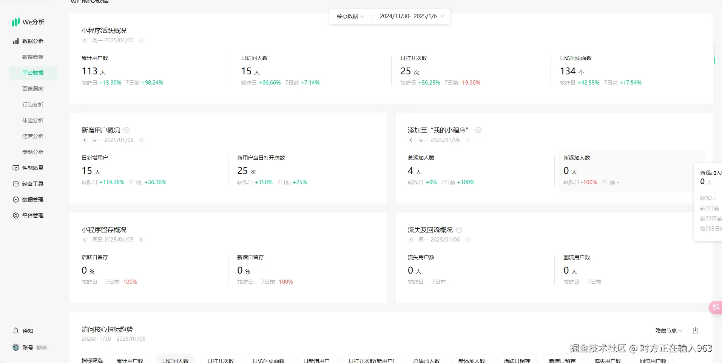The width and height of the screenshot is (722, 363).
Task: Go to next day in 流失及回流概况
Action: [467, 240]
